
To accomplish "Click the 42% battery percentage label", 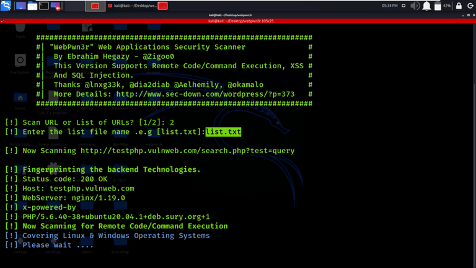I will point(446,6).
